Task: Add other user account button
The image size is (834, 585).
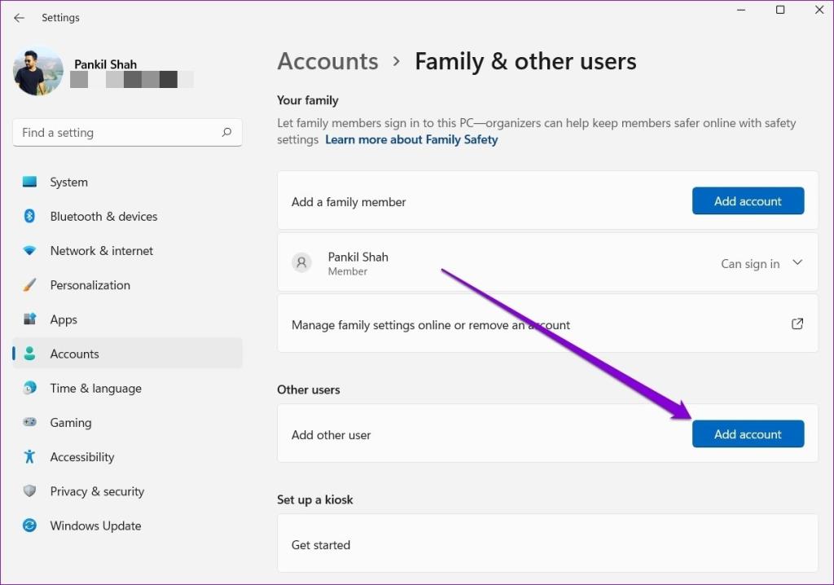Action: point(748,434)
